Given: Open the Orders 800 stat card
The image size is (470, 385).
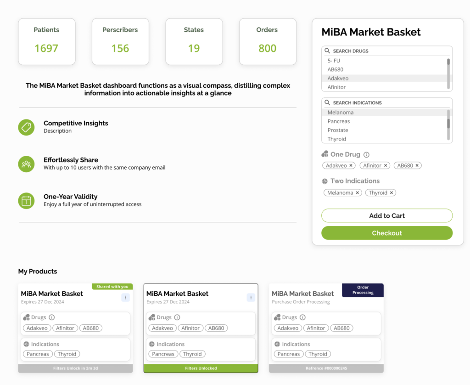Looking at the screenshot, I should click(x=268, y=42).
